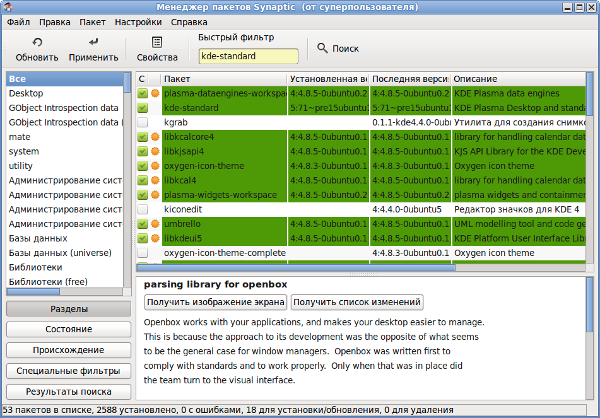Select the Библиотеки (free) section
The width and height of the screenshot is (600, 418).
64,282
